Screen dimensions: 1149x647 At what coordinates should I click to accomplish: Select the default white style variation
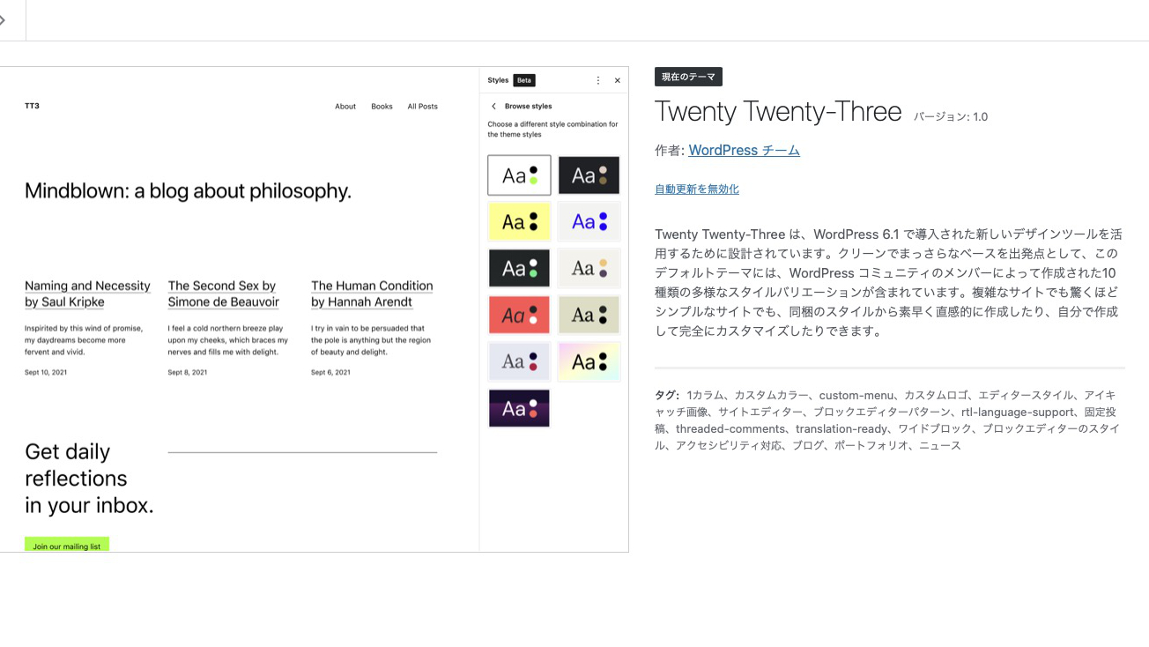click(x=519, y=175)
